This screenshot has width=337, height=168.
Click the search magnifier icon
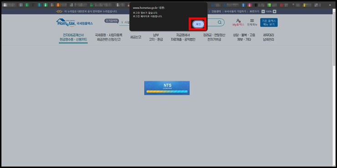pos(220,22)
